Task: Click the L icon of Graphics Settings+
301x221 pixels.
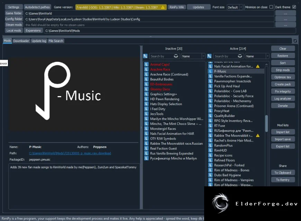Action: click(x=146, y=94)
